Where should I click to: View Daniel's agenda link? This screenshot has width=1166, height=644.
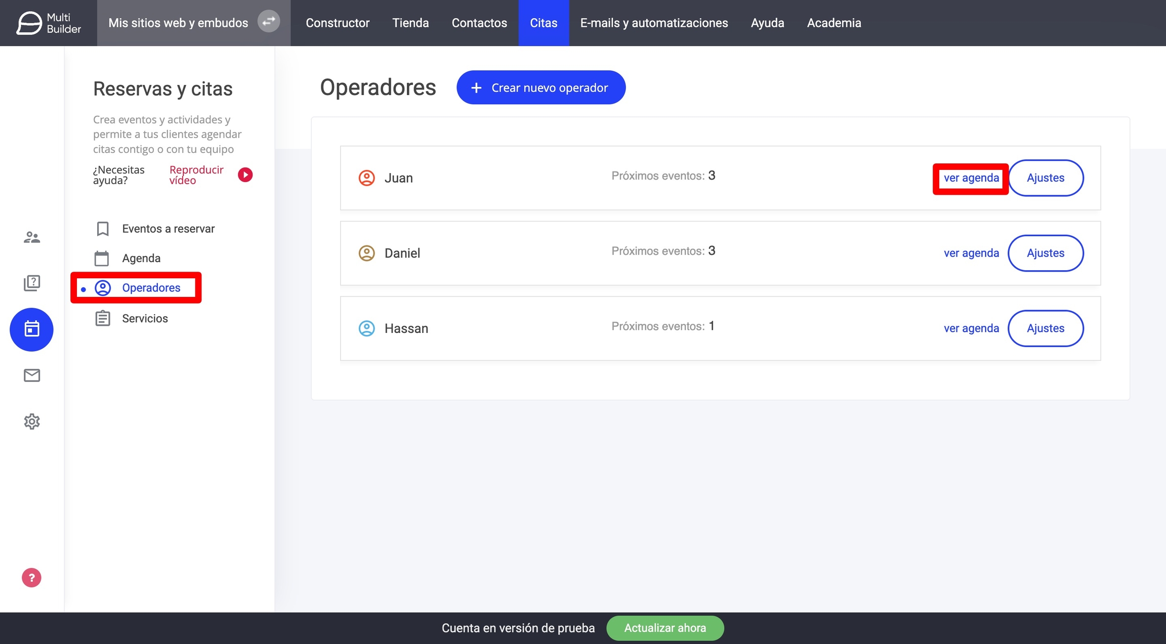tap(971, 253)
